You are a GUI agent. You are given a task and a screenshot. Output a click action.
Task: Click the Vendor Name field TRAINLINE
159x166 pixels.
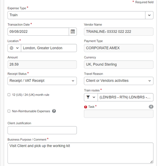tap(119, 32)
